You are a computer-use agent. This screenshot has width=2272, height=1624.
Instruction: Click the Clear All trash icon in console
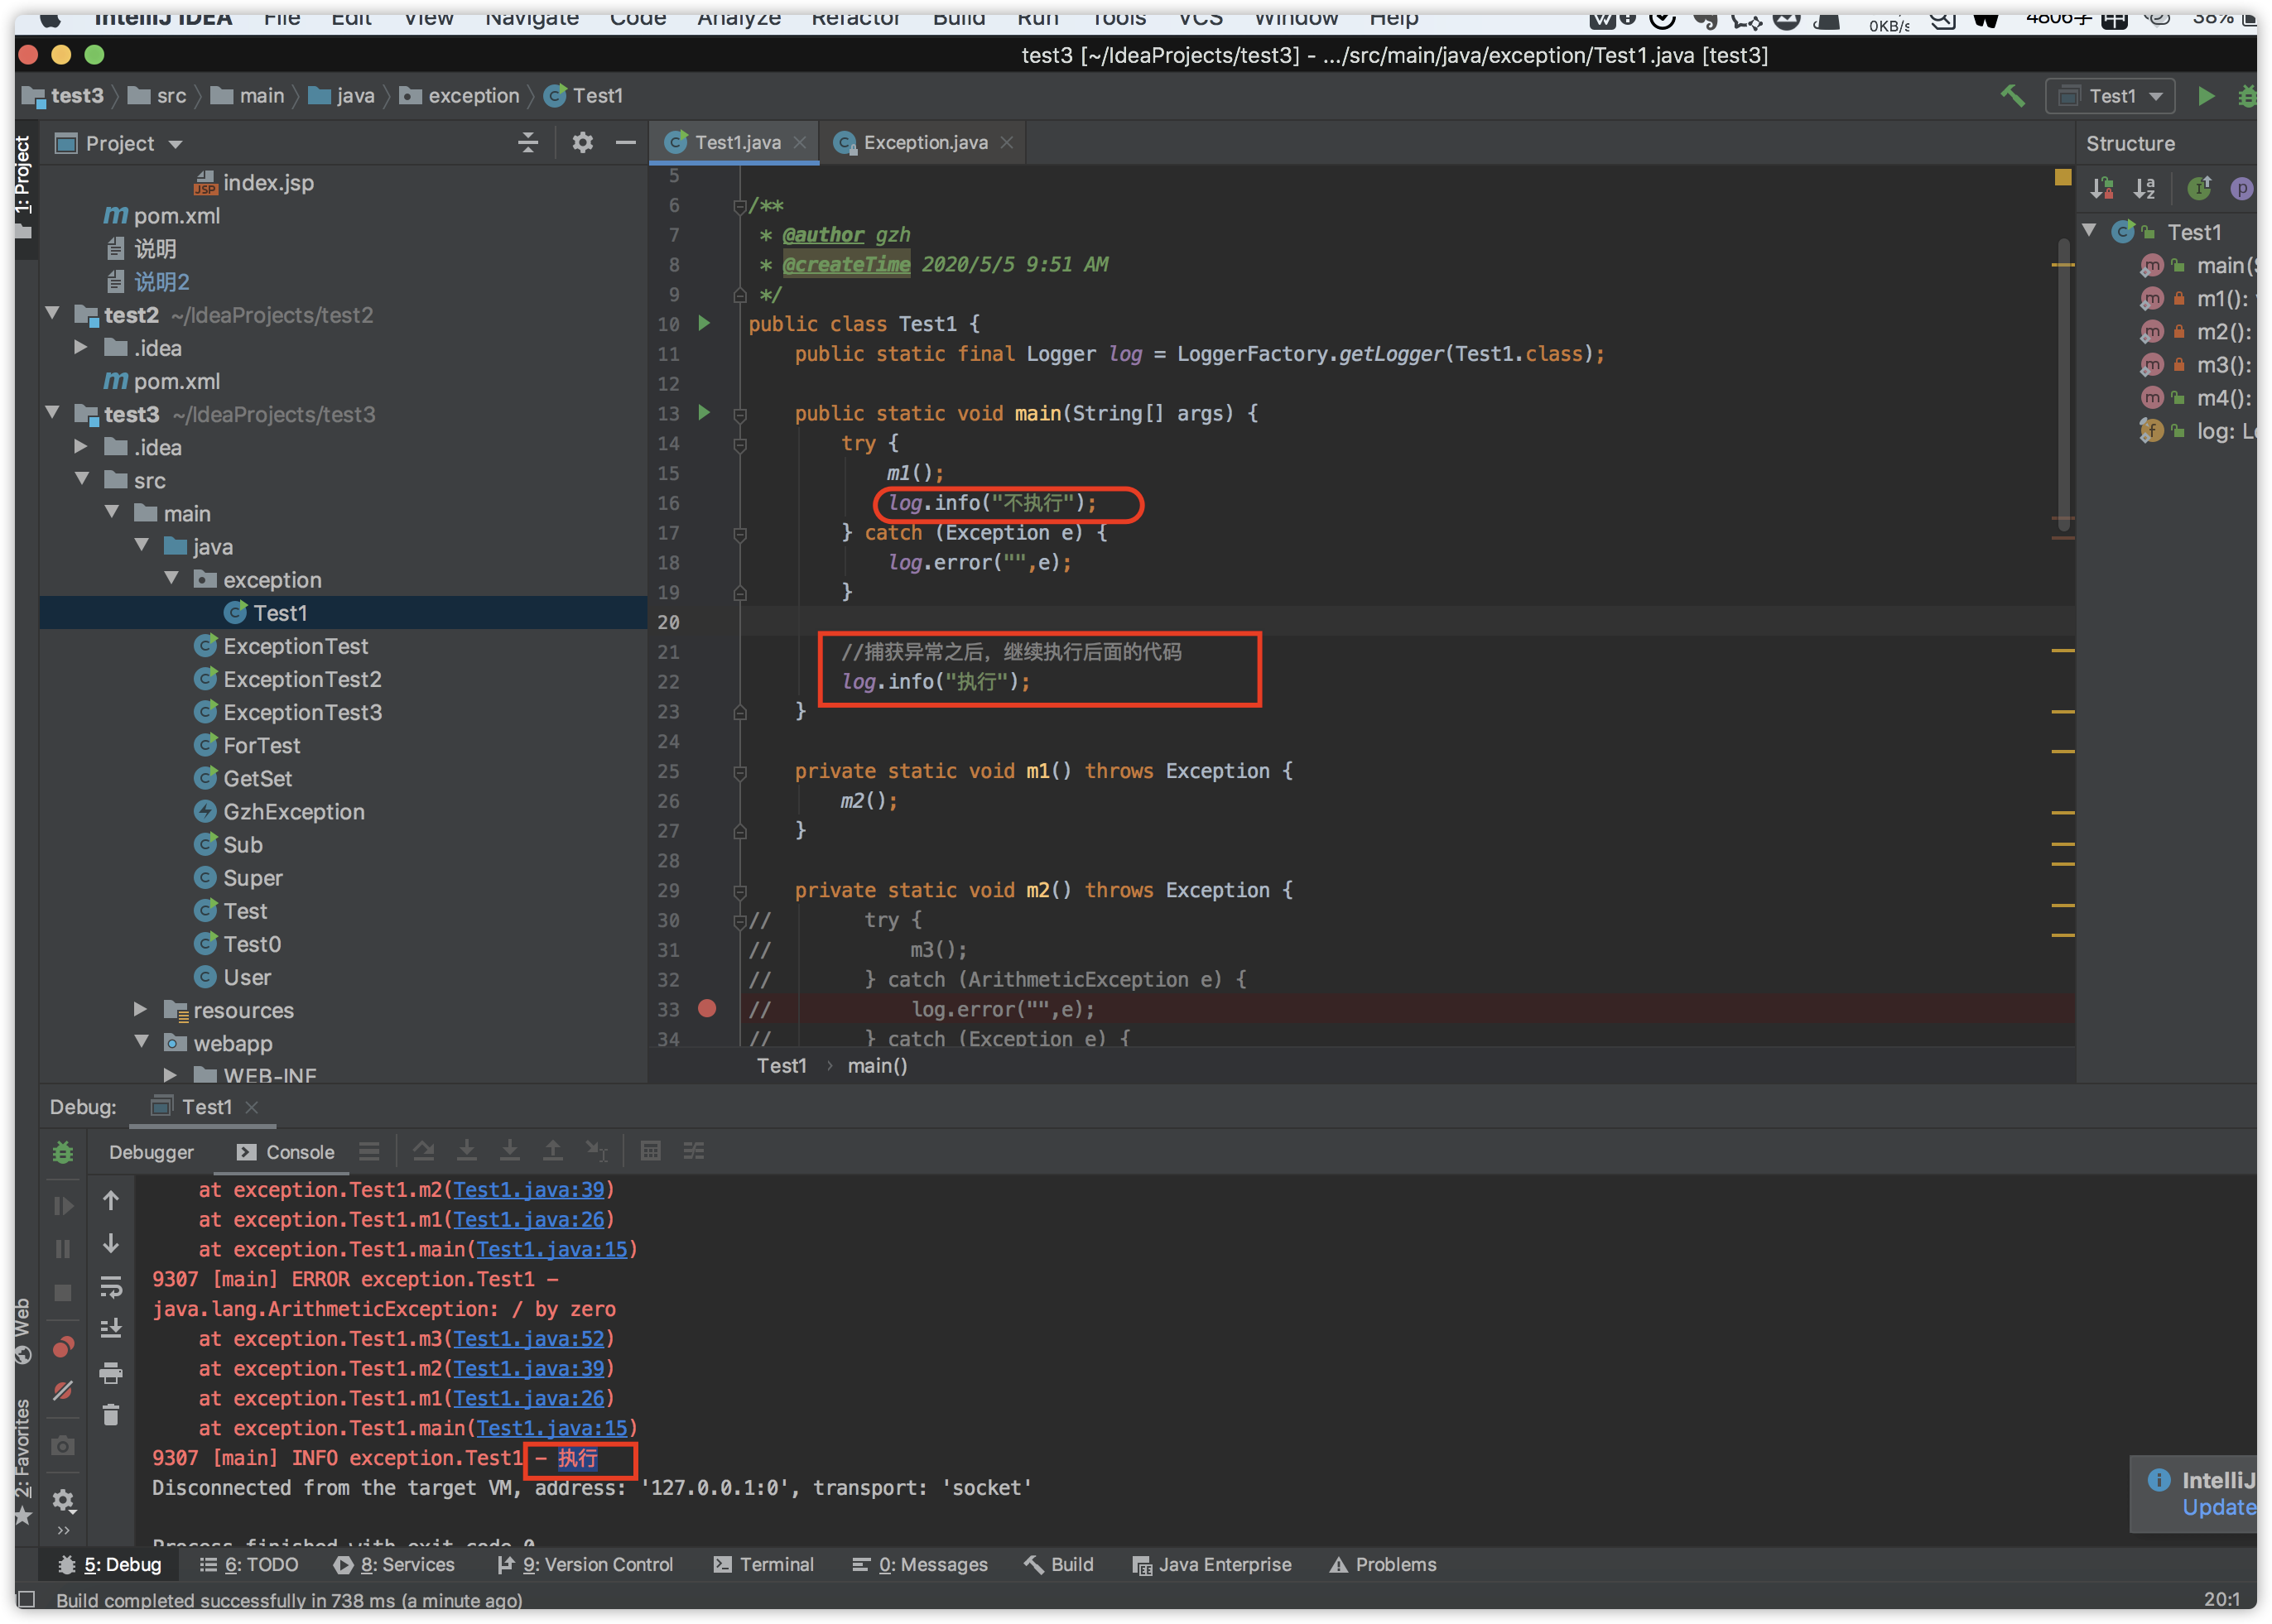[x=111, y=1415]
